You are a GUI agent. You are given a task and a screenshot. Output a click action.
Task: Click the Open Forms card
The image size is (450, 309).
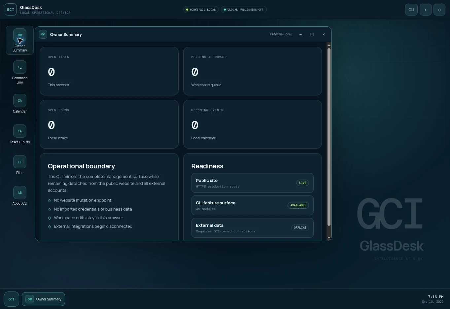(109, 124)
